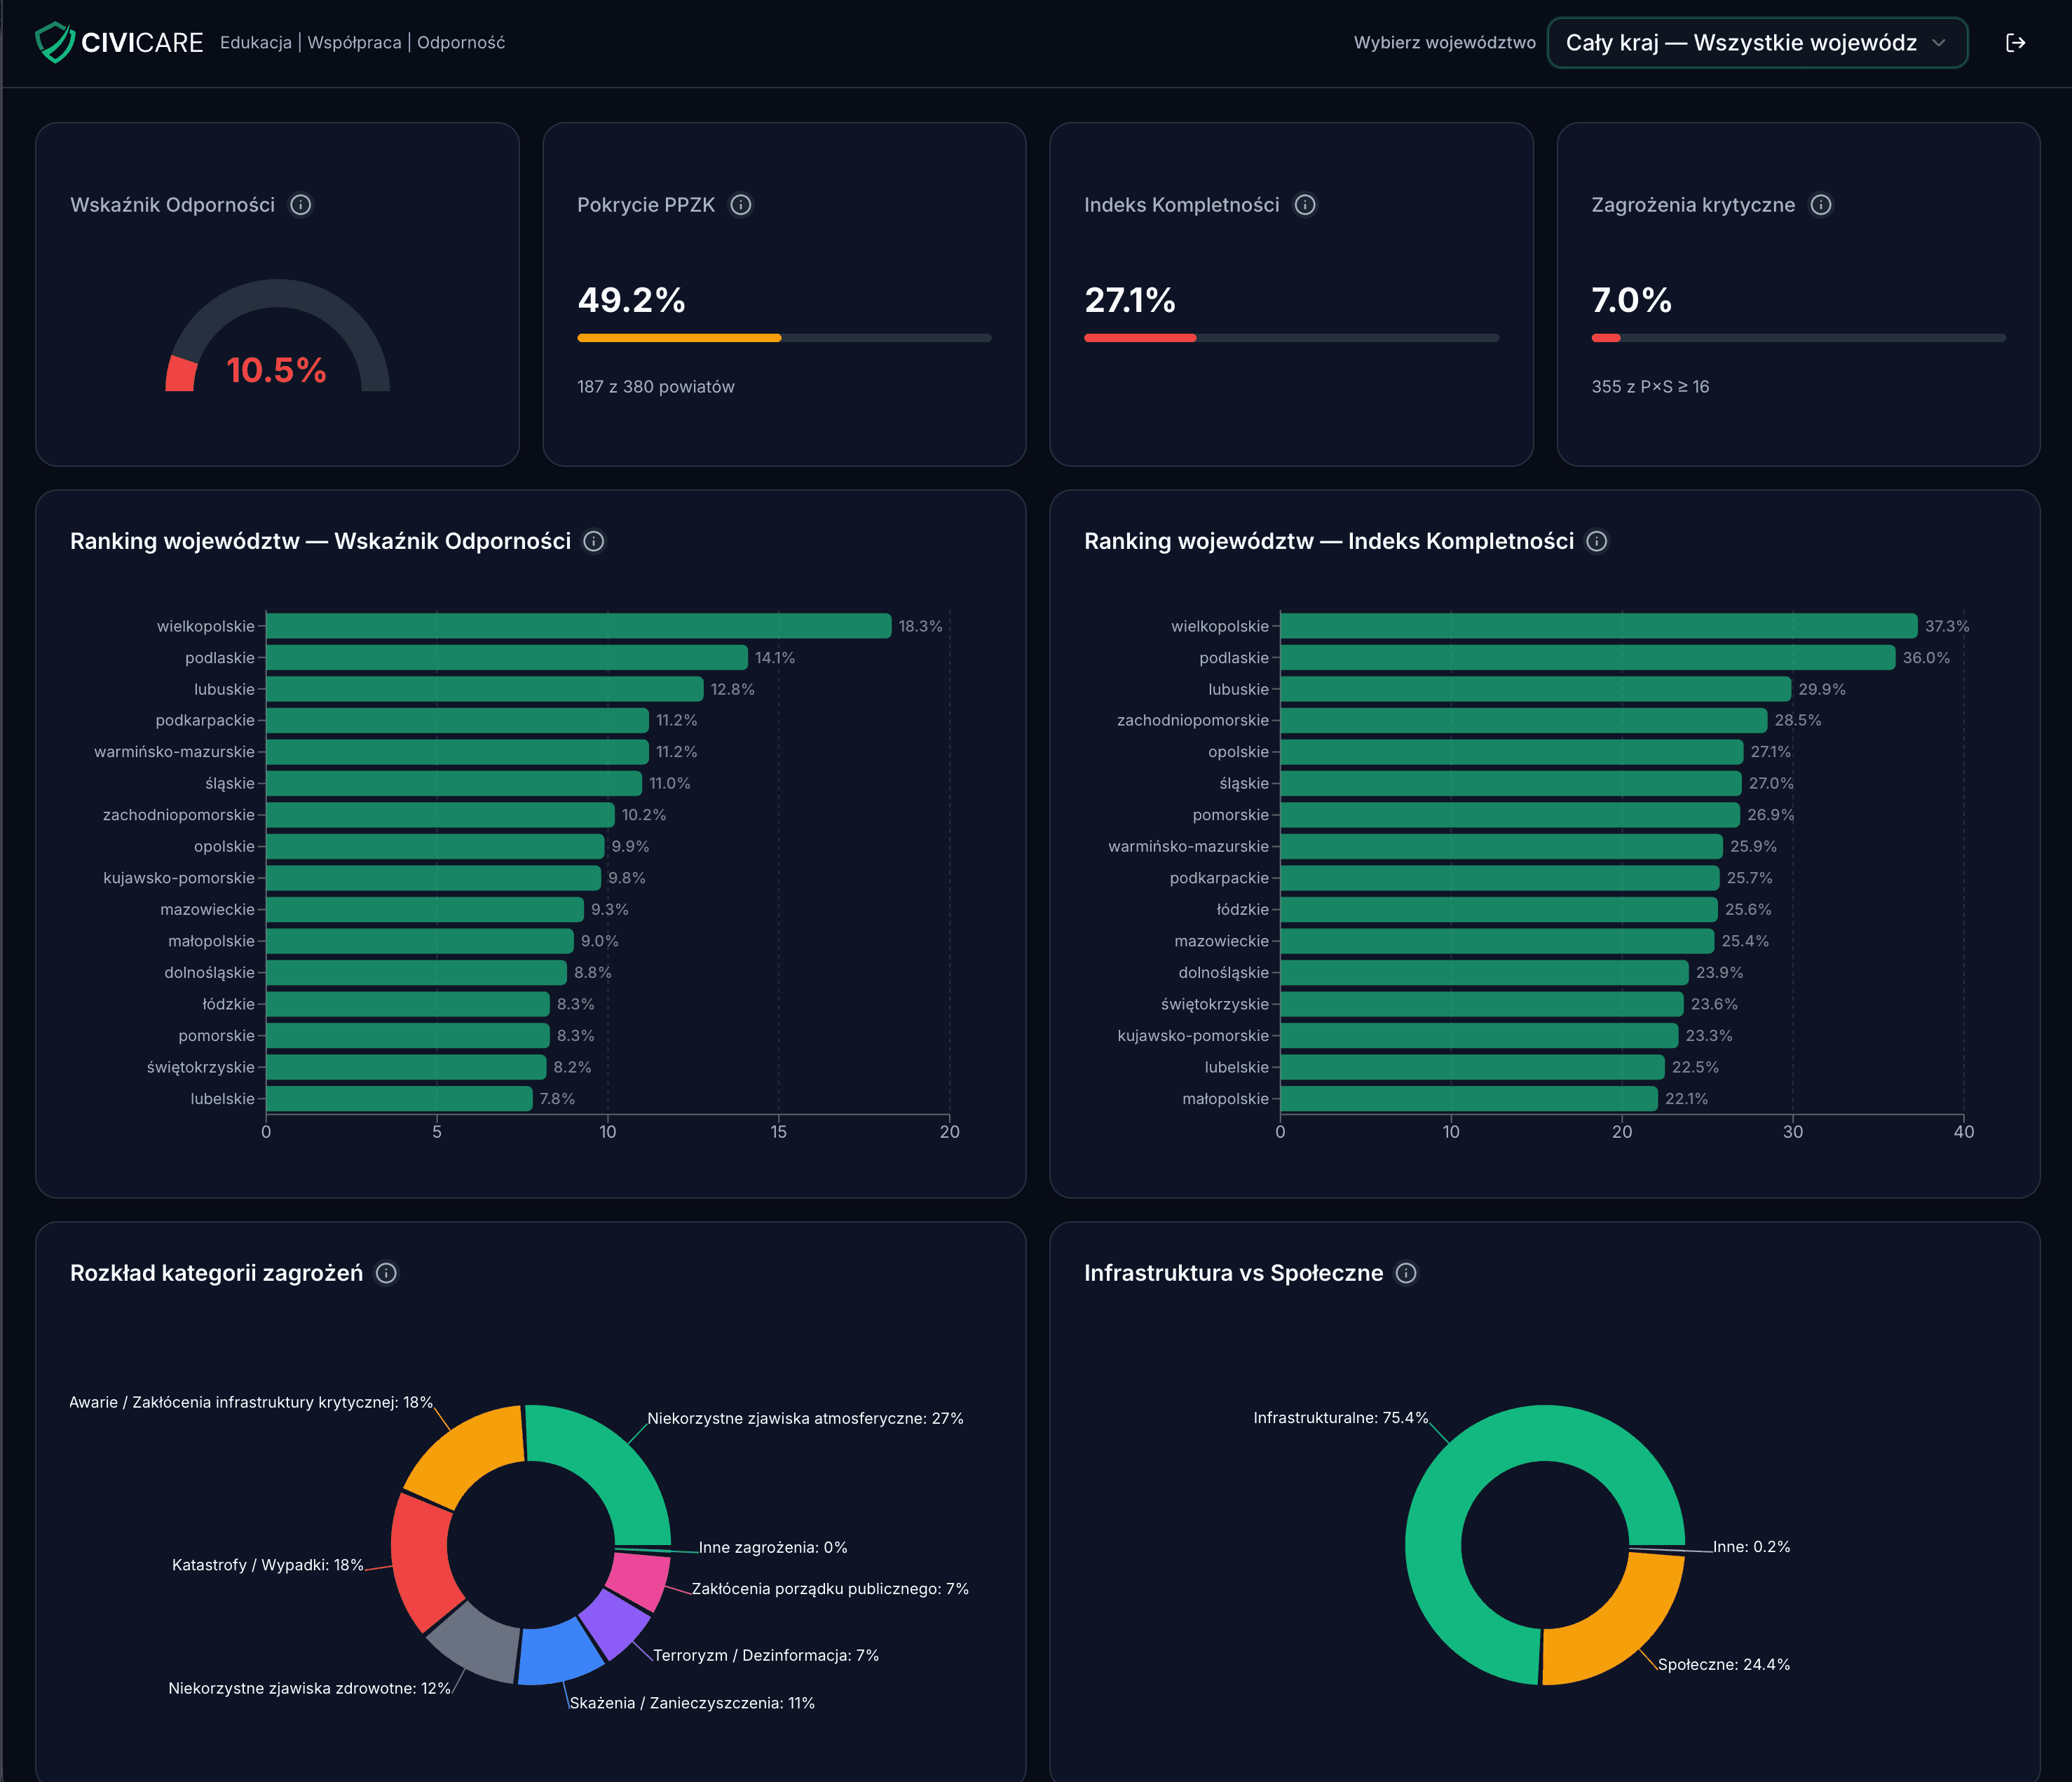Screen dimensions: 2072x1782
Task: Click the wielkopolskie bar showing 18.3%
Action: tap(578, 626)
